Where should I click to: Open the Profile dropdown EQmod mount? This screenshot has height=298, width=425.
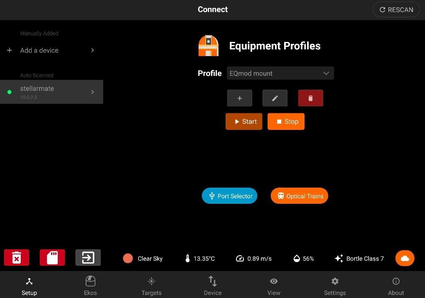coord(280,73)
